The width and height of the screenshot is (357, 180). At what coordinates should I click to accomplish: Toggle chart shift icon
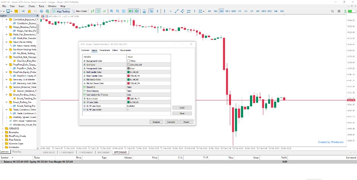[x=137, y=11]
